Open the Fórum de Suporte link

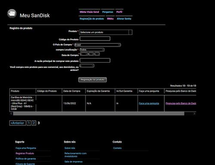point(25,164)
